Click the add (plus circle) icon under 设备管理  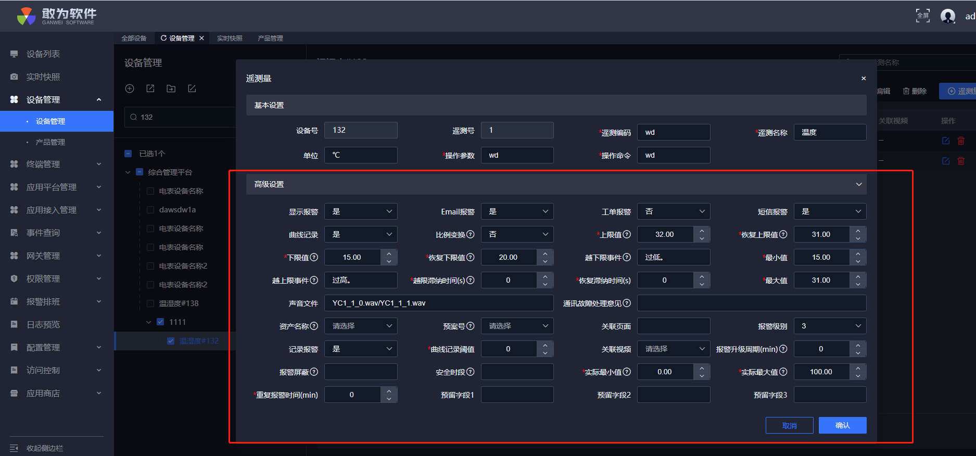coord(130,88)
